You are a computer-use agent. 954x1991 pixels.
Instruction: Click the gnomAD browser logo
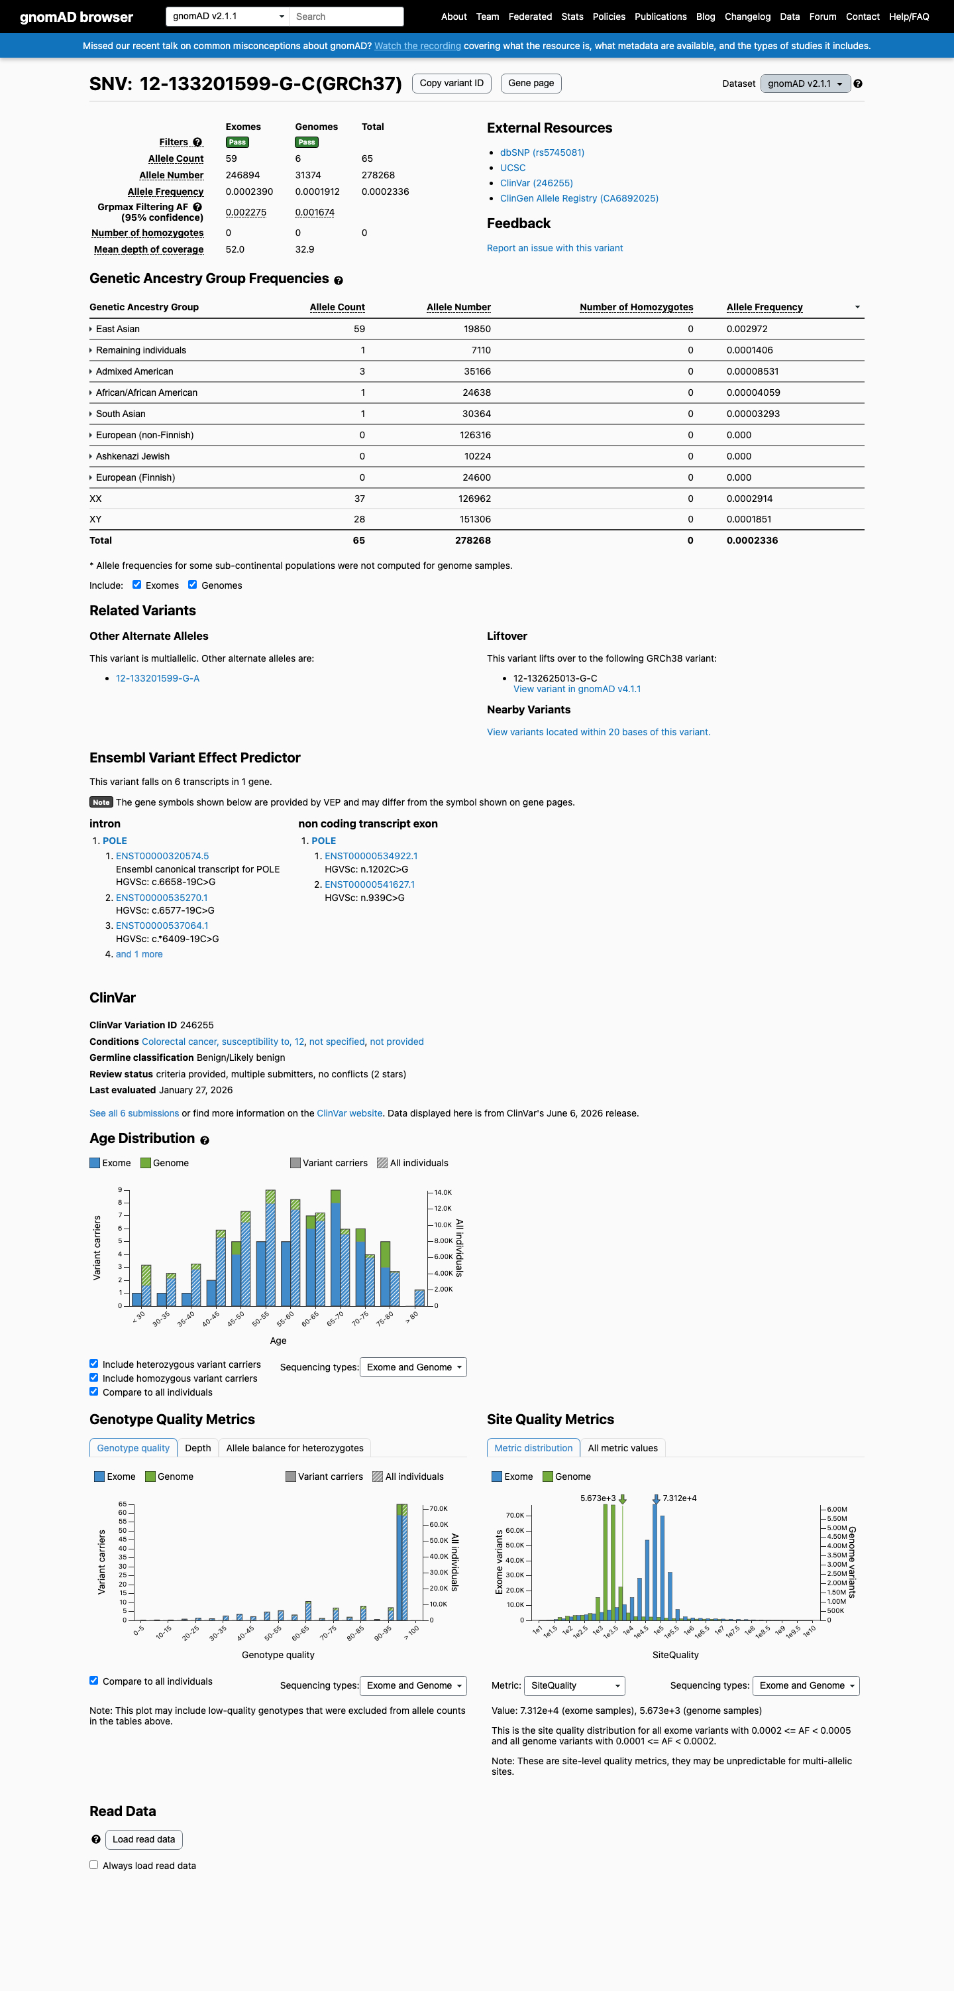76,17
